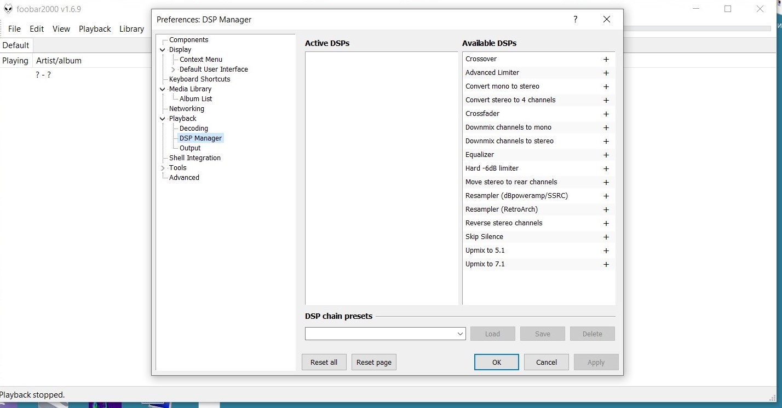Click the Reset page button
782x408 pixels.
pos(374,362)
